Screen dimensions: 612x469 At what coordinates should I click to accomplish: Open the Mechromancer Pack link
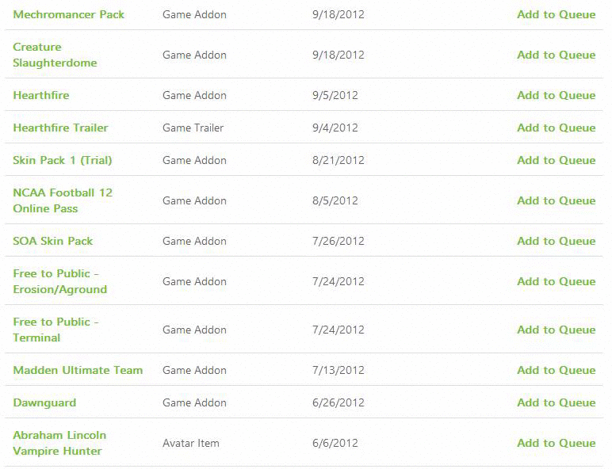coord(68,14)
